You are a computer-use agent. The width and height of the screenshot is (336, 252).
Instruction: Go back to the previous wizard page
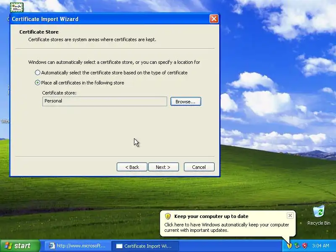pyautogui.click(x=132, y=167)
